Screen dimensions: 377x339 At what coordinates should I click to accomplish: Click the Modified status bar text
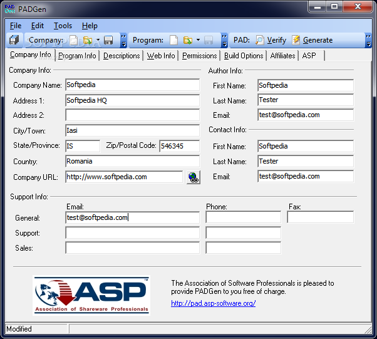click(x=19, y=328)
